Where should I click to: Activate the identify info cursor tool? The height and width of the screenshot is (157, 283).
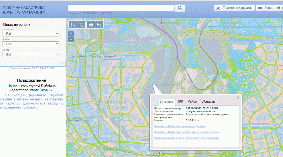tap(99, 25)
